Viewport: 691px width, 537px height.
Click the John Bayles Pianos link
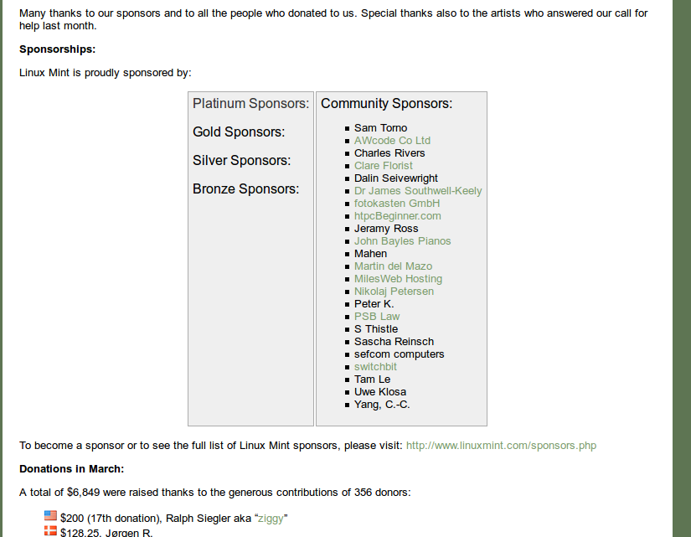(x=402, y=241)
